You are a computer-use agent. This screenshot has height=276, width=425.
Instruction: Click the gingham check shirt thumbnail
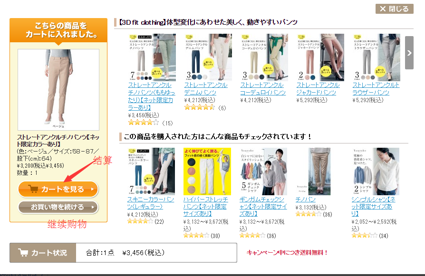(263, 171)
